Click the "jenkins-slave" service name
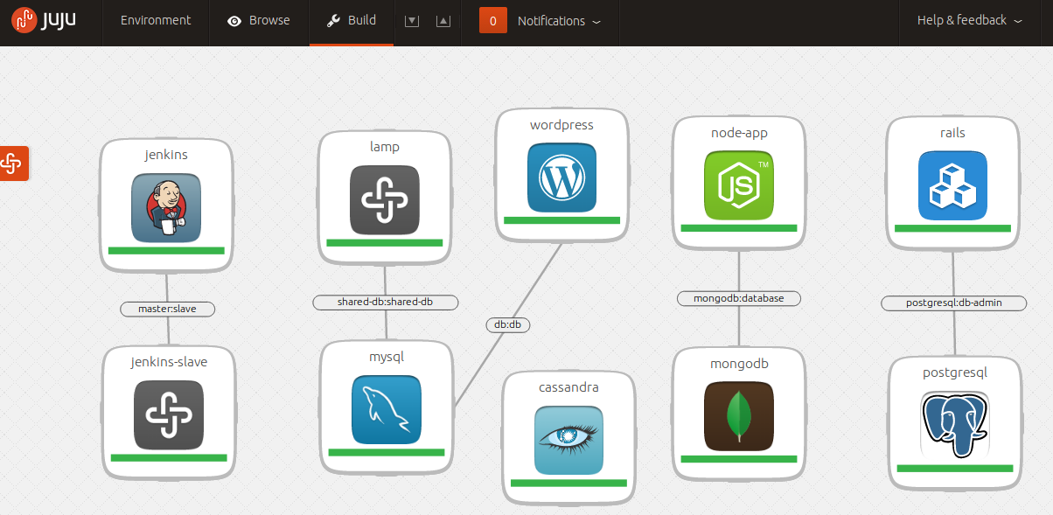 point(169,361)
